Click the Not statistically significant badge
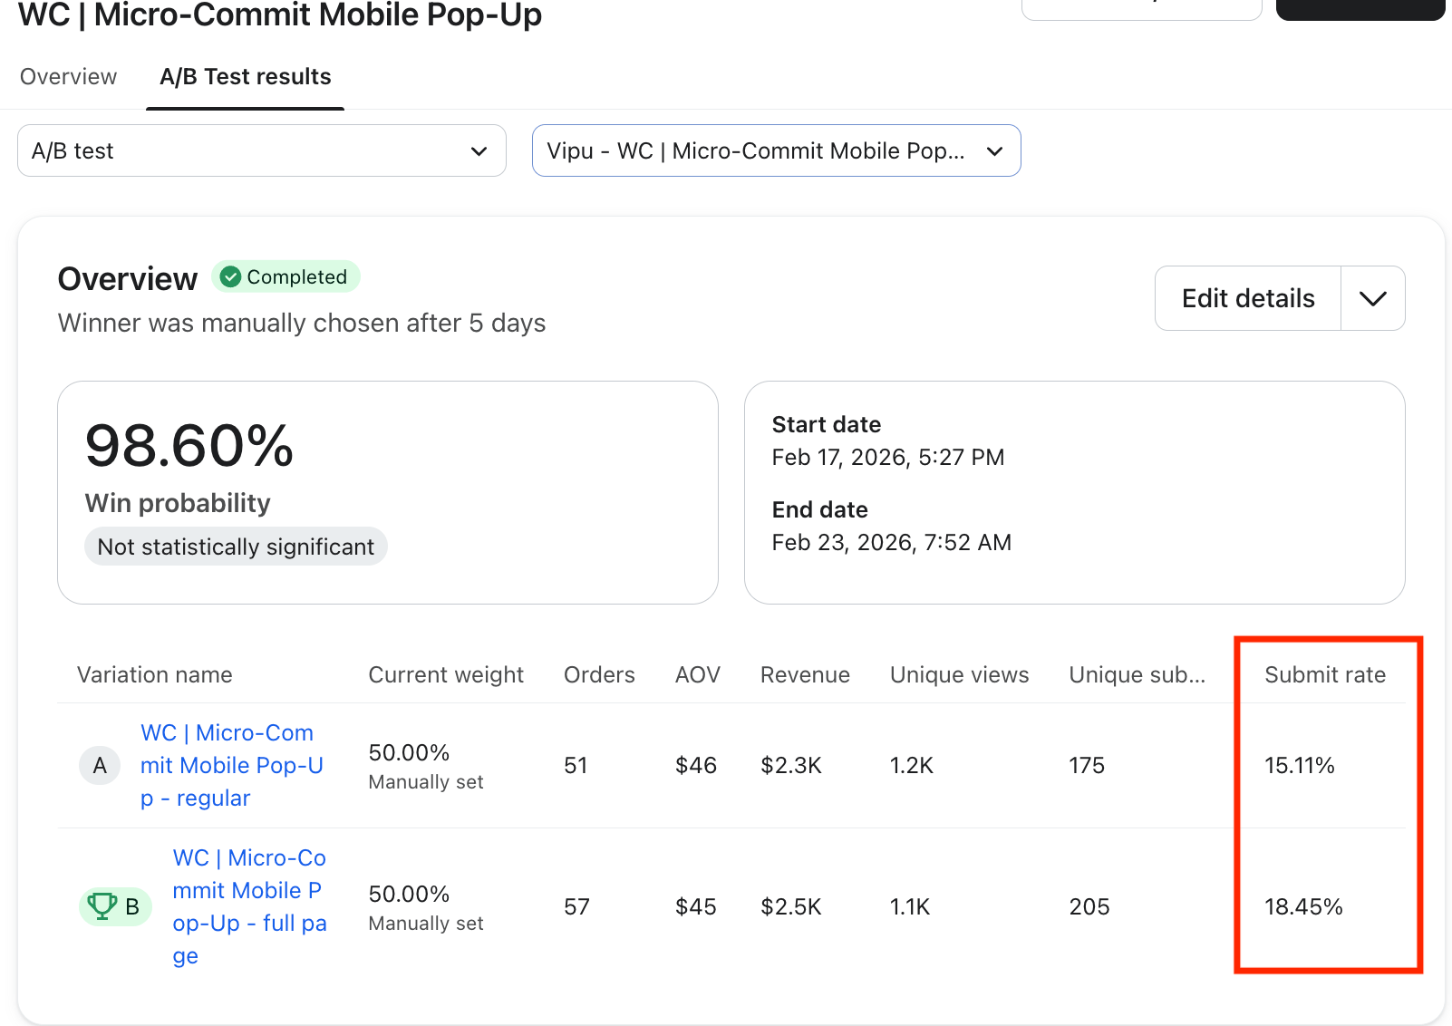The height and width of the screenshot is (1026, 1452). point(236,547)
